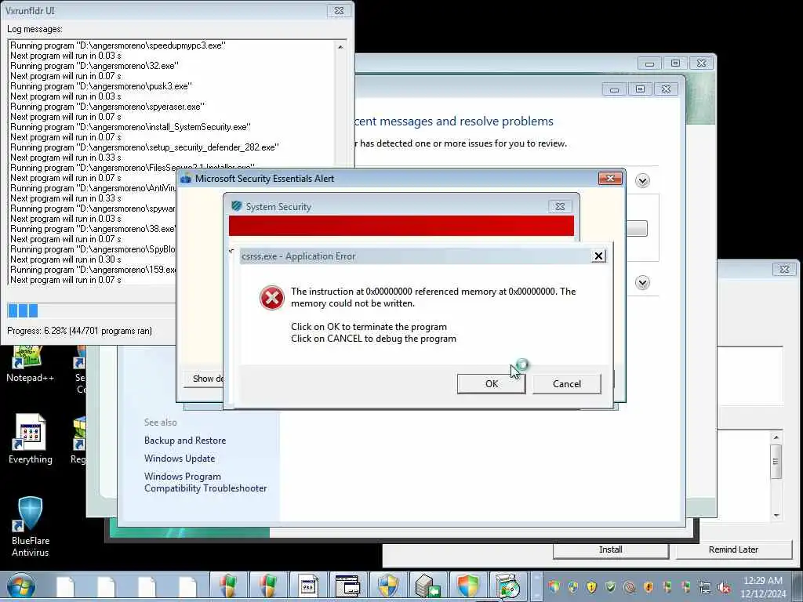
Task: Open the Everything desktop shortcut
Action: [31, 439]
